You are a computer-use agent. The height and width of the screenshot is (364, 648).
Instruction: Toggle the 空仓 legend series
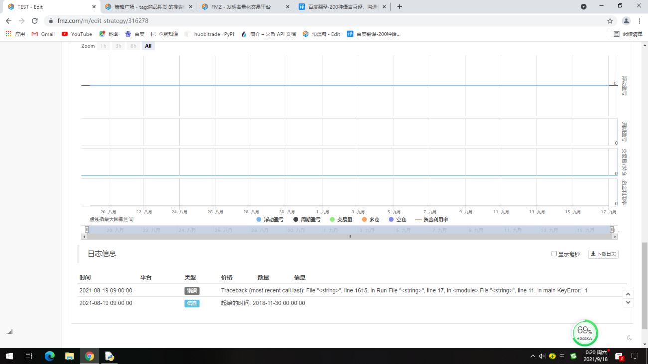[x=397, y=219]
